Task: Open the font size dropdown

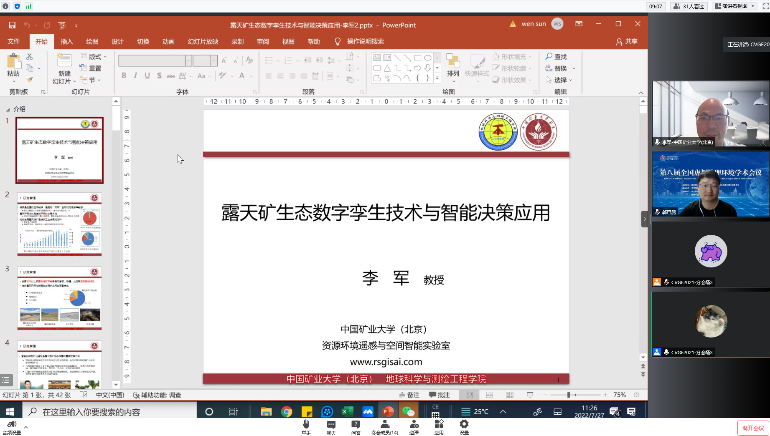Action: click(x=214, y=60)
